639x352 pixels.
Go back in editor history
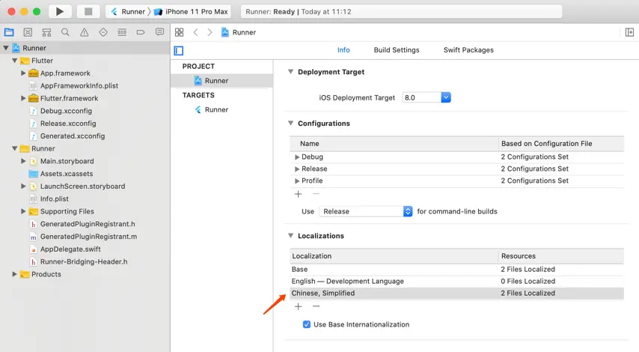click(x=195, y=32)
